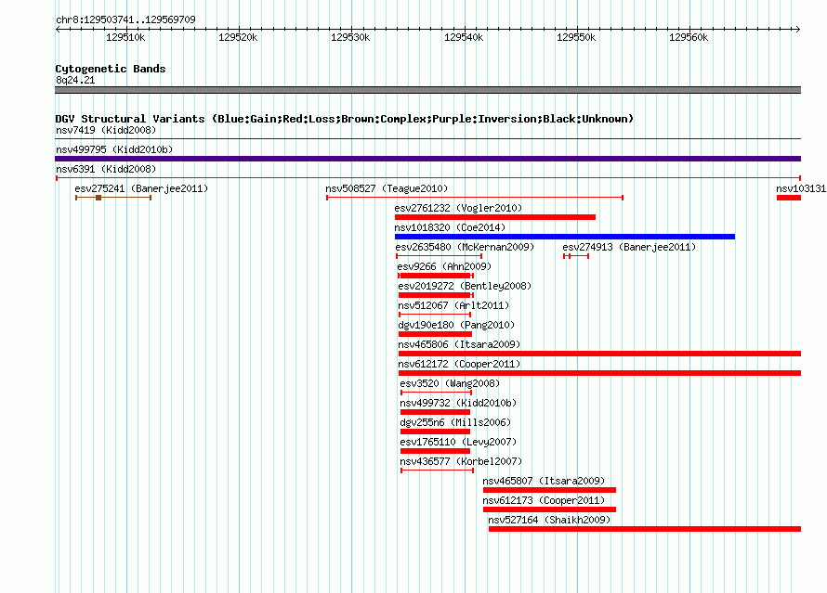Image resolution: width=827 pixels, height=593 pixels.
Task: Click the DGV Structural Variants track title
Action: tap(345, 119)
